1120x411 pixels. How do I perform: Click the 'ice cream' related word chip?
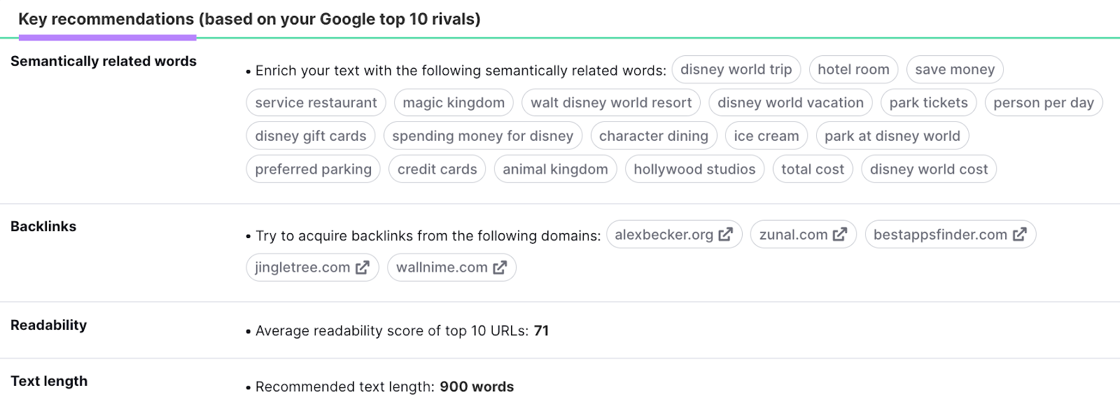click(766, 135)
